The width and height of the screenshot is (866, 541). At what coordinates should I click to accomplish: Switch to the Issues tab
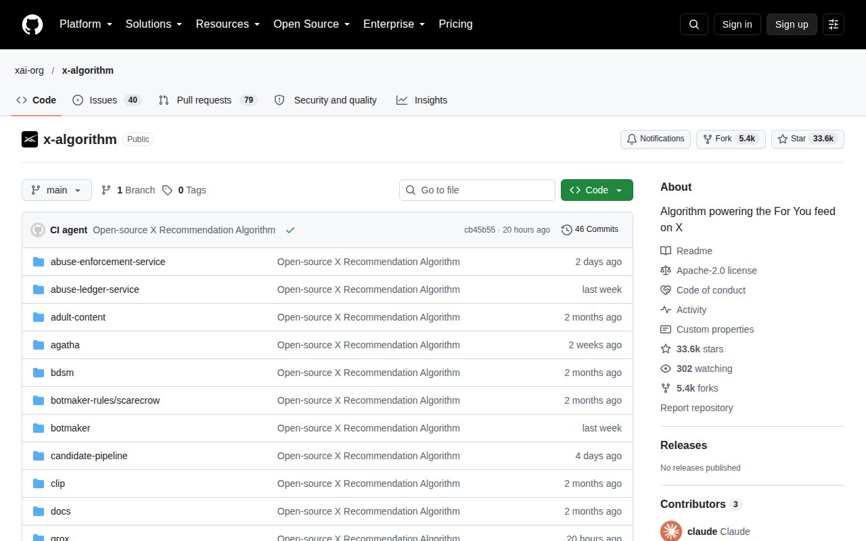tap(106, 100)
